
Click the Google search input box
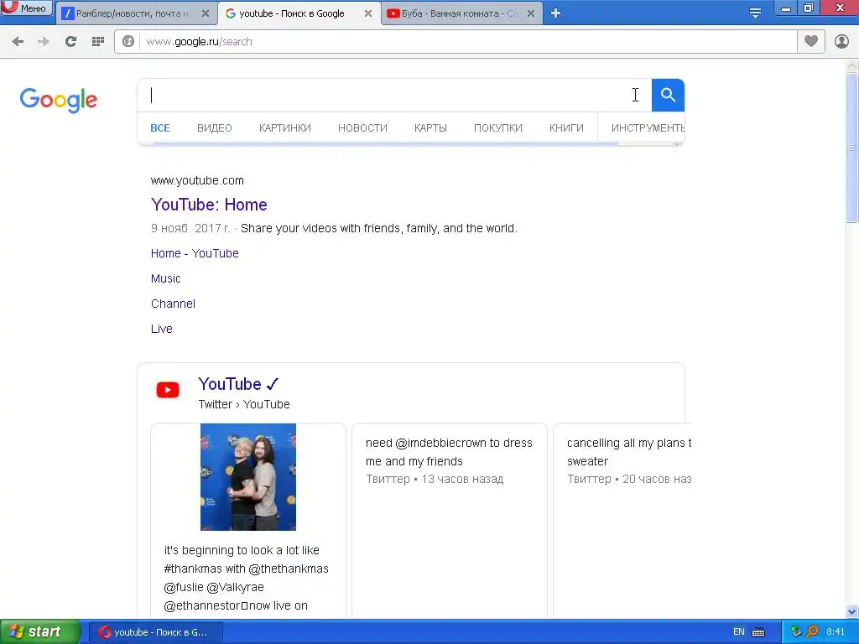(x=394, y=96)
